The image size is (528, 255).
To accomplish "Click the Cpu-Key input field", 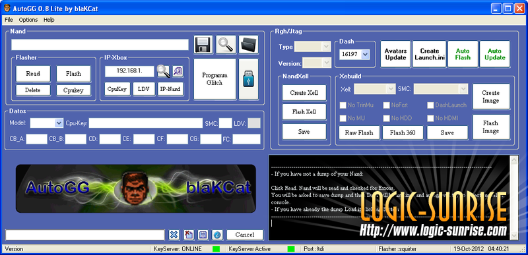I will click(145, 123).
